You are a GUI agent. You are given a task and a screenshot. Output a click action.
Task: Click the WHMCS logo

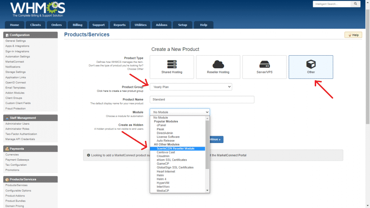(38, 9)
